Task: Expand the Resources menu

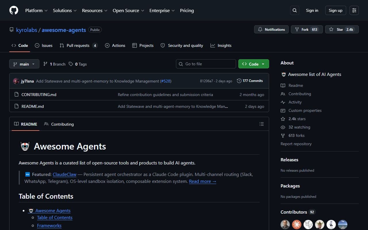Action: click(95, 10)
